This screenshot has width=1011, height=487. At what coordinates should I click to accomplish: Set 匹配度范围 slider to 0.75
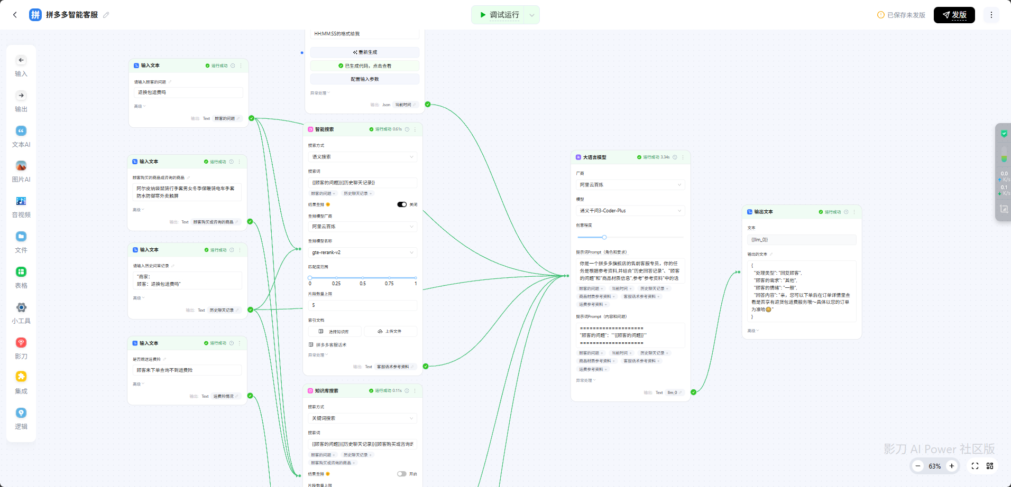[389, 277]
